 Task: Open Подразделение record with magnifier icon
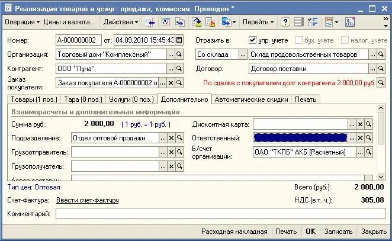179,138
